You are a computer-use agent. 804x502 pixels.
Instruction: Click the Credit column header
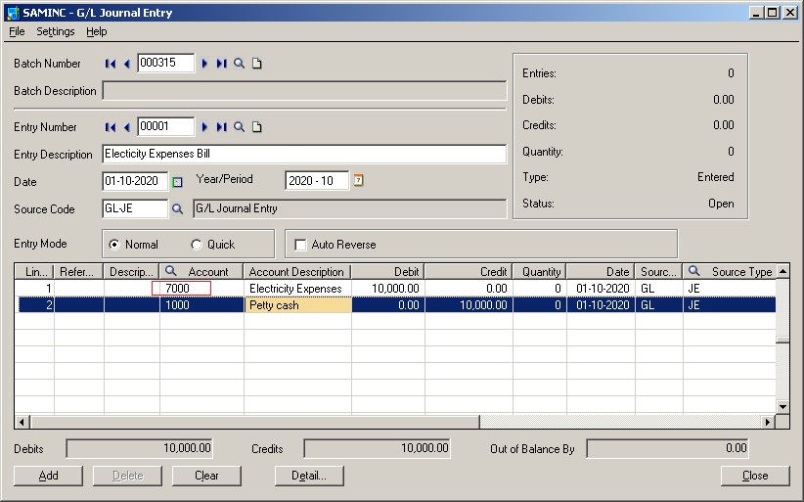point(469,272)
